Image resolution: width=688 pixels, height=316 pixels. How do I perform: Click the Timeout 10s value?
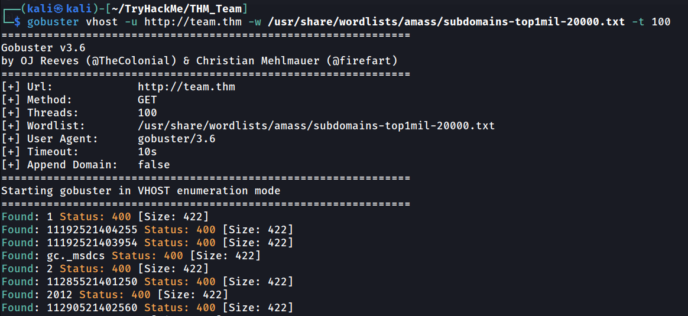click(147, 152)
